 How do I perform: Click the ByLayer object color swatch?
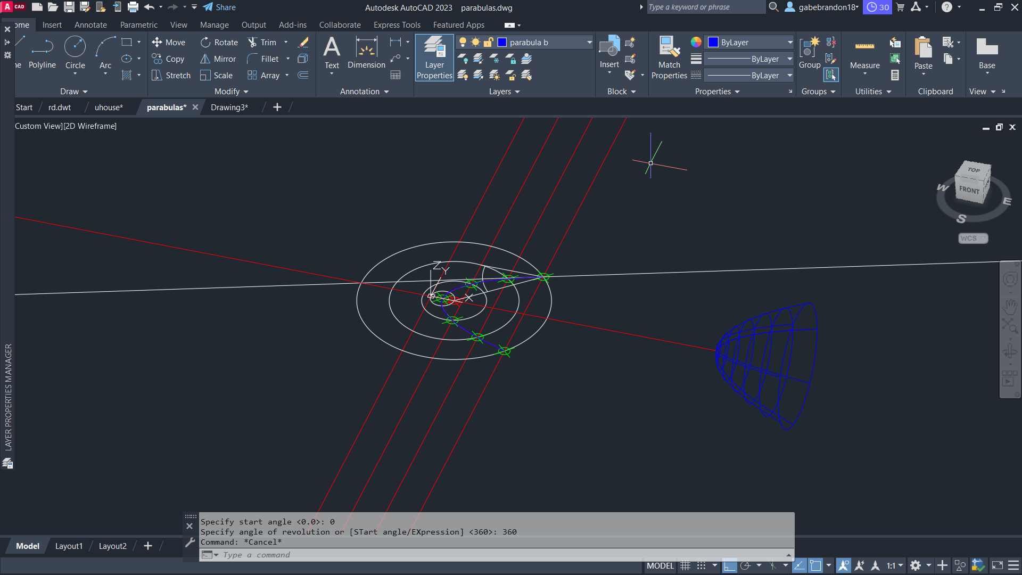(x=713, y=43)
